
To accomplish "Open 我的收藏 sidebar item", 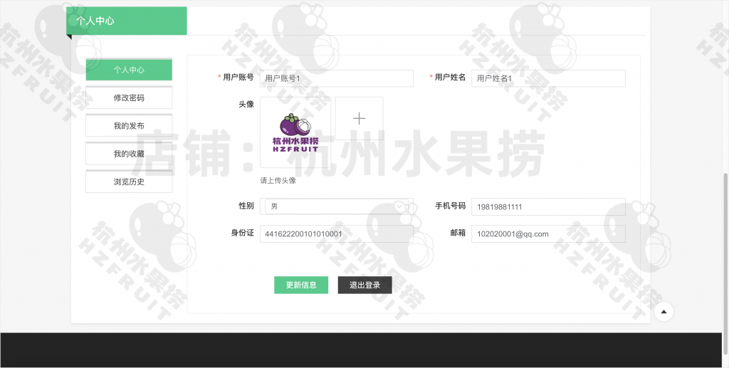I will click(x=129, y=153).
